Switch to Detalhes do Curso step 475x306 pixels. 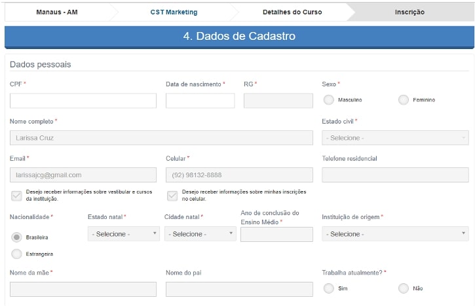tap(292, 12)
